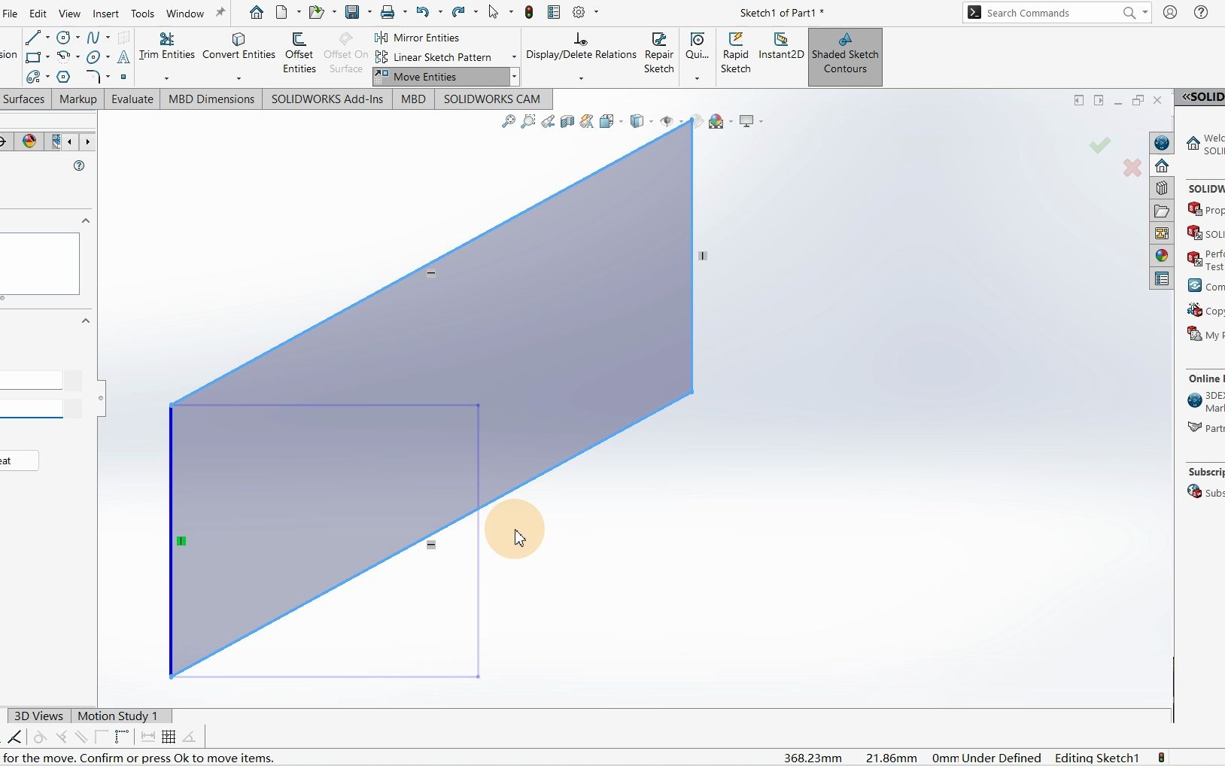Open the rectangle tool dropdown arrow

(47, 56)
